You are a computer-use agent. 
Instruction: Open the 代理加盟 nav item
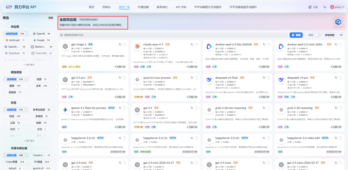(143, 7)
